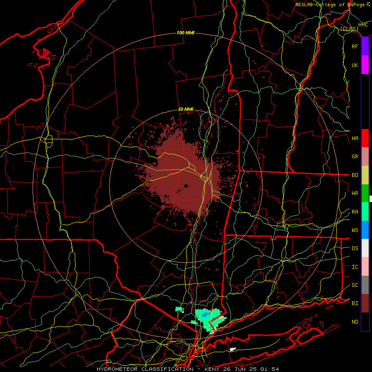This screenshot has height=372, width=372.
Task: Click the RA legend label
Action: [x=355, y=212]
